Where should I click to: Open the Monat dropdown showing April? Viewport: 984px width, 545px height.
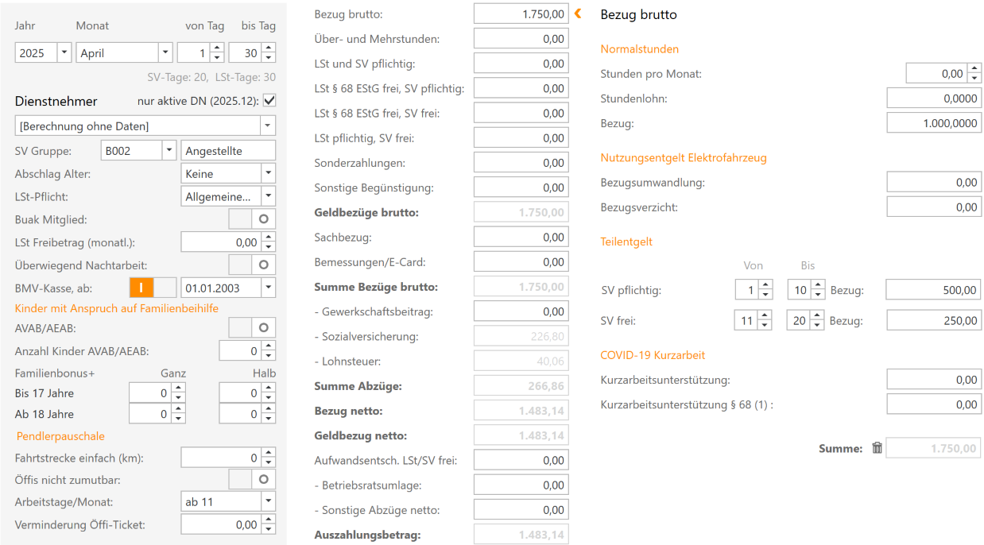pos(164,52)
